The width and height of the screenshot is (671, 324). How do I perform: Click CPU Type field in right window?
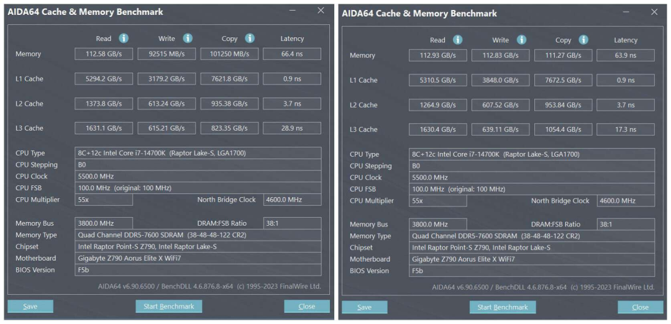[x=532, y=154]
